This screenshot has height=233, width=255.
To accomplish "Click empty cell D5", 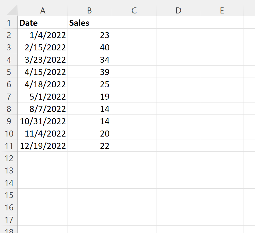I will (x=178, y=72).
